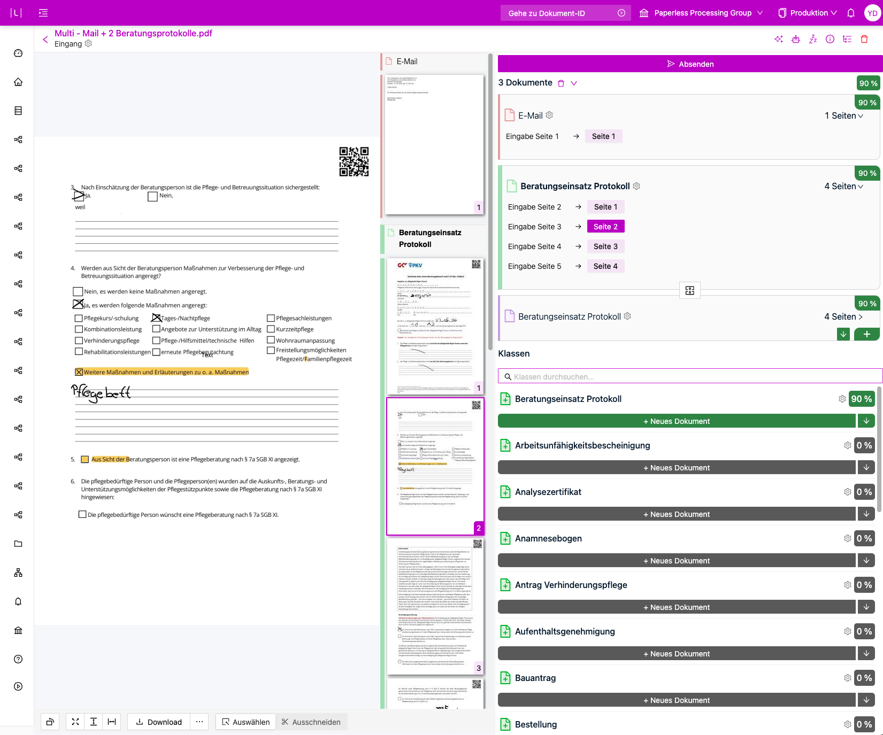Select Seite 1 for Eingabe Seite 2

(606, 207)
